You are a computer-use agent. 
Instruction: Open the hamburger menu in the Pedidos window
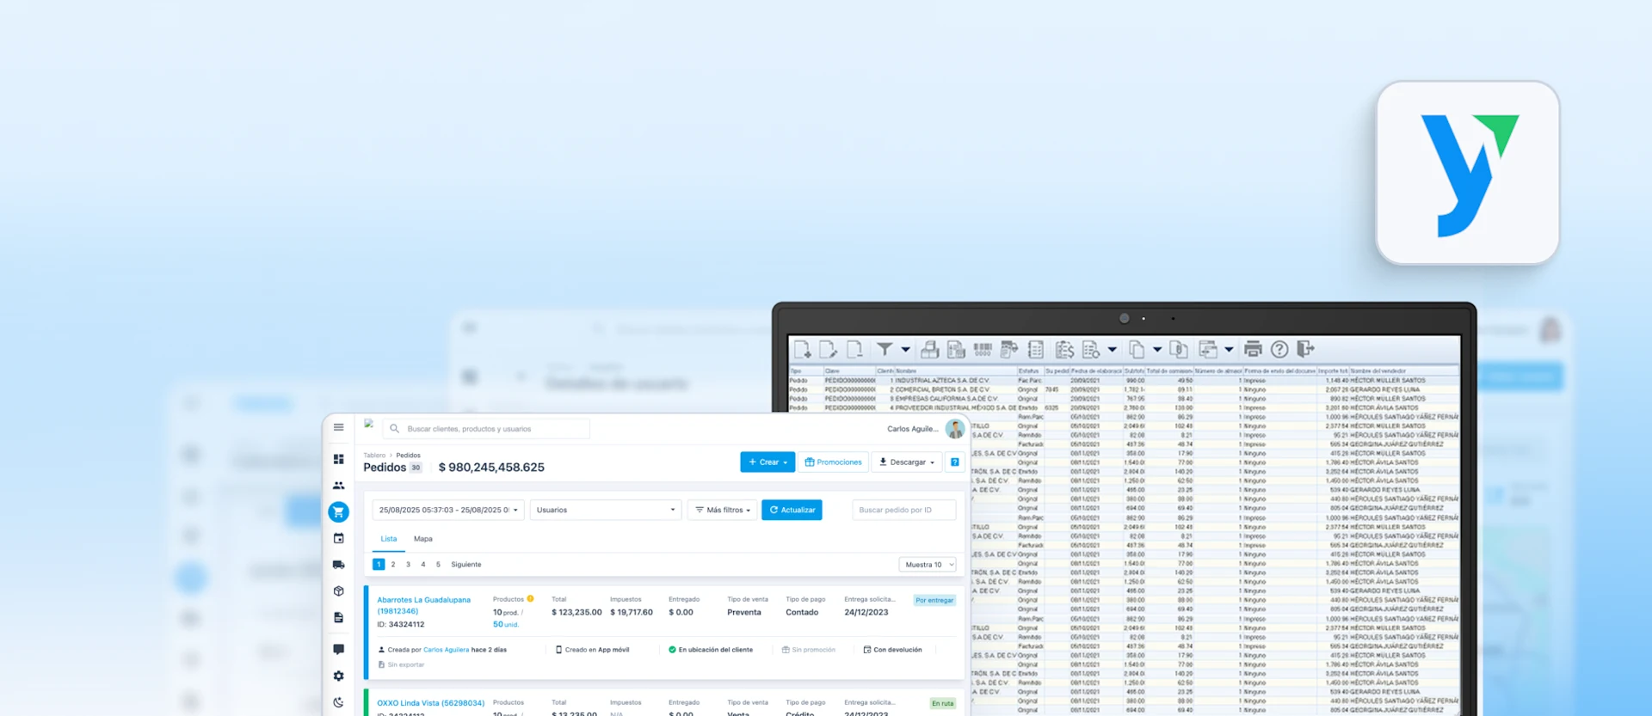pyautogui.click(x=338, y=427)
